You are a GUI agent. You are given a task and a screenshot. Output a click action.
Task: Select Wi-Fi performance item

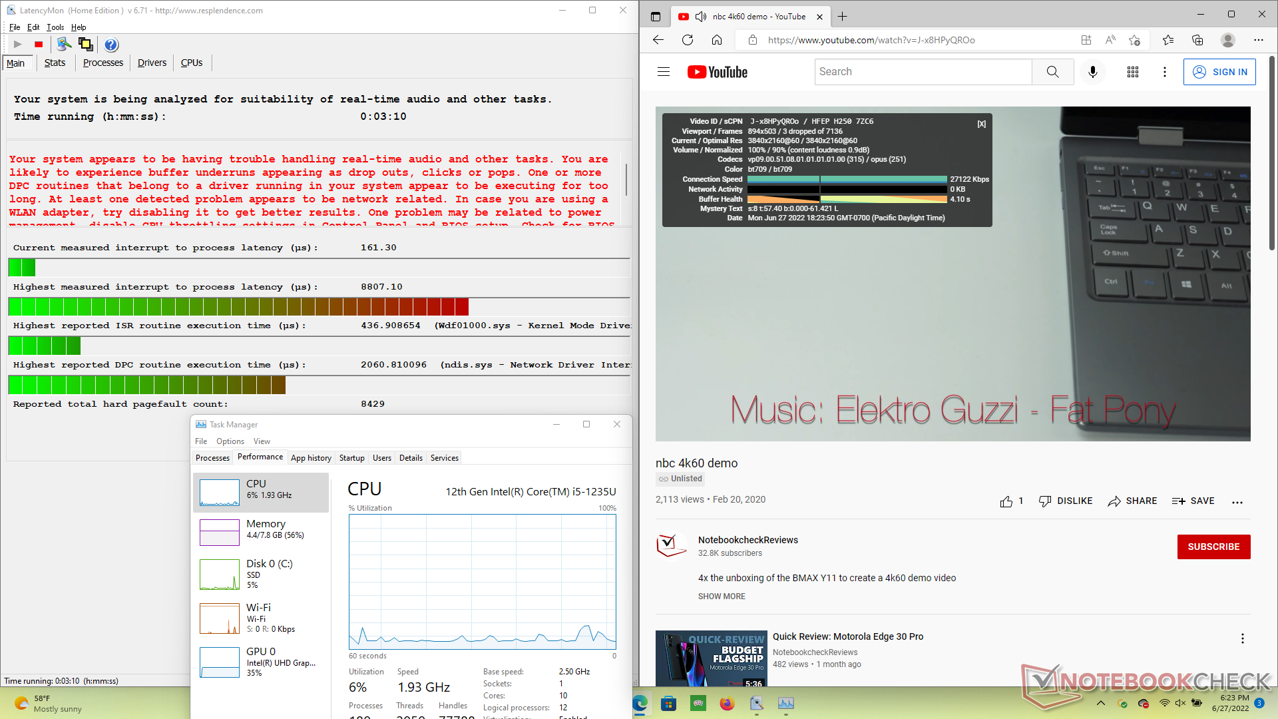coord(261,618)
